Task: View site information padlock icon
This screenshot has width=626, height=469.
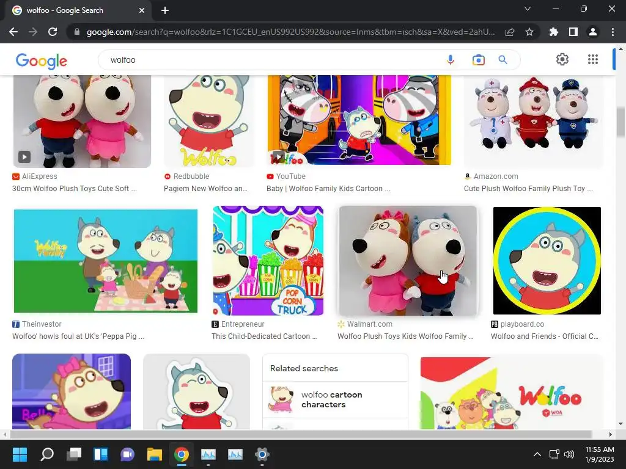Action: [77, 32]
